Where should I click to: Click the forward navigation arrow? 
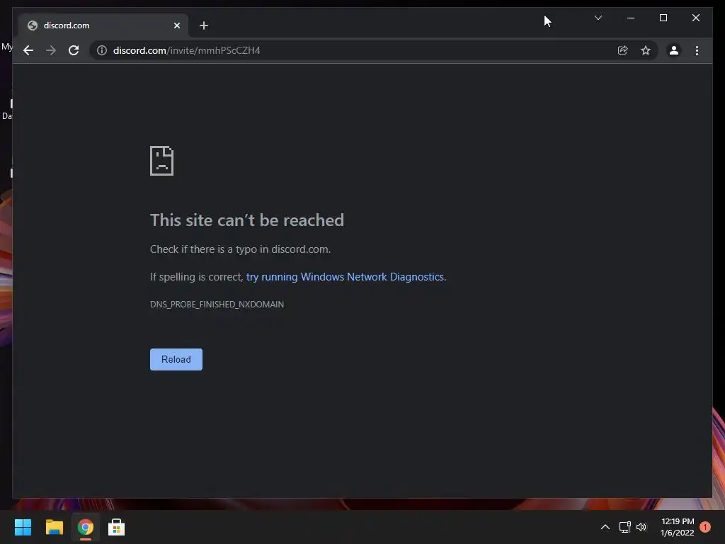(x=51, y=50)
